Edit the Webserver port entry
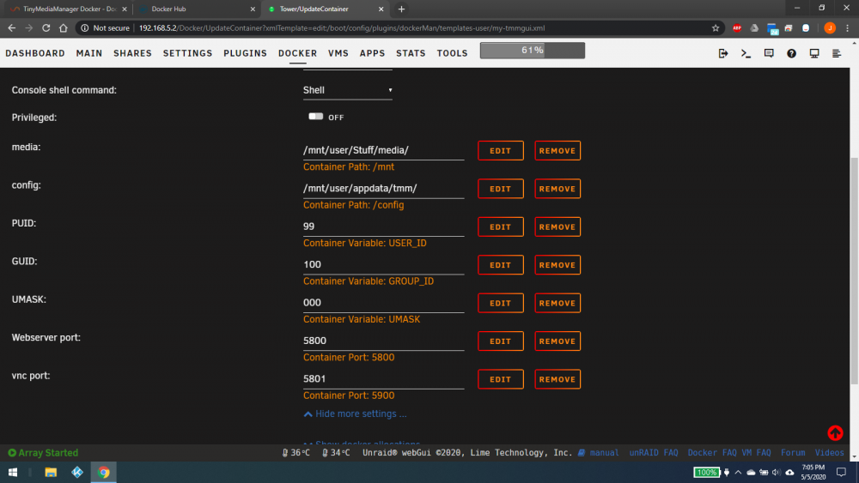The height and width of the screenshot is (483, 859). pyautogui.click(x=500, y=341)
